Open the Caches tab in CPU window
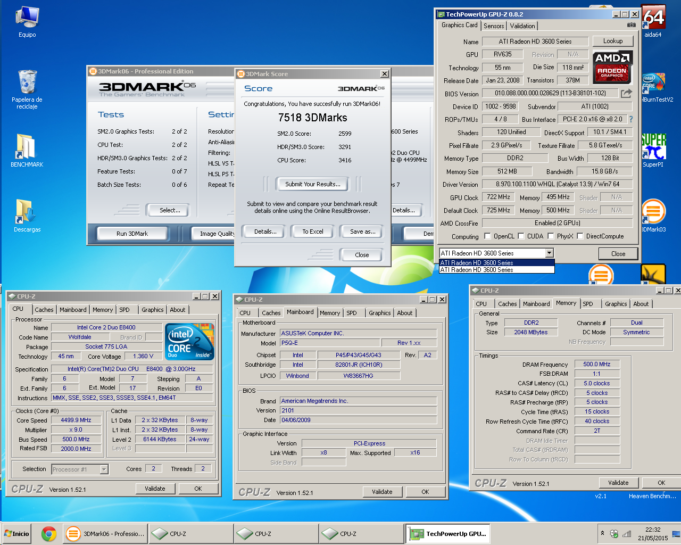Image resolution: width=681 pixels, height=545 pixels. [44, 310]
